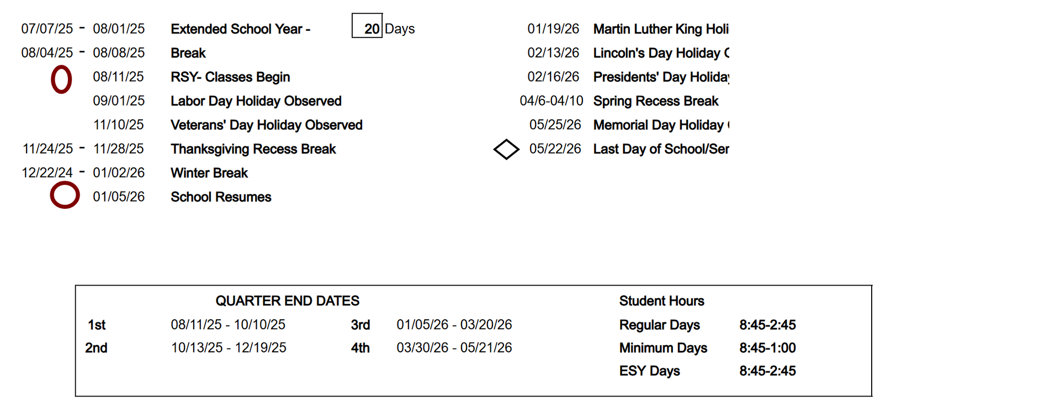Click the QUARTER END DATES heading

tap(287, 301)
